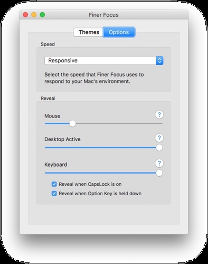
Task: Select the Options tab
Action: click(119, 32)
